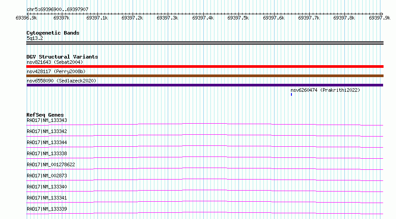Click the 69397.1k ruler label
The image size is (396, 219).
pos(97,18)
